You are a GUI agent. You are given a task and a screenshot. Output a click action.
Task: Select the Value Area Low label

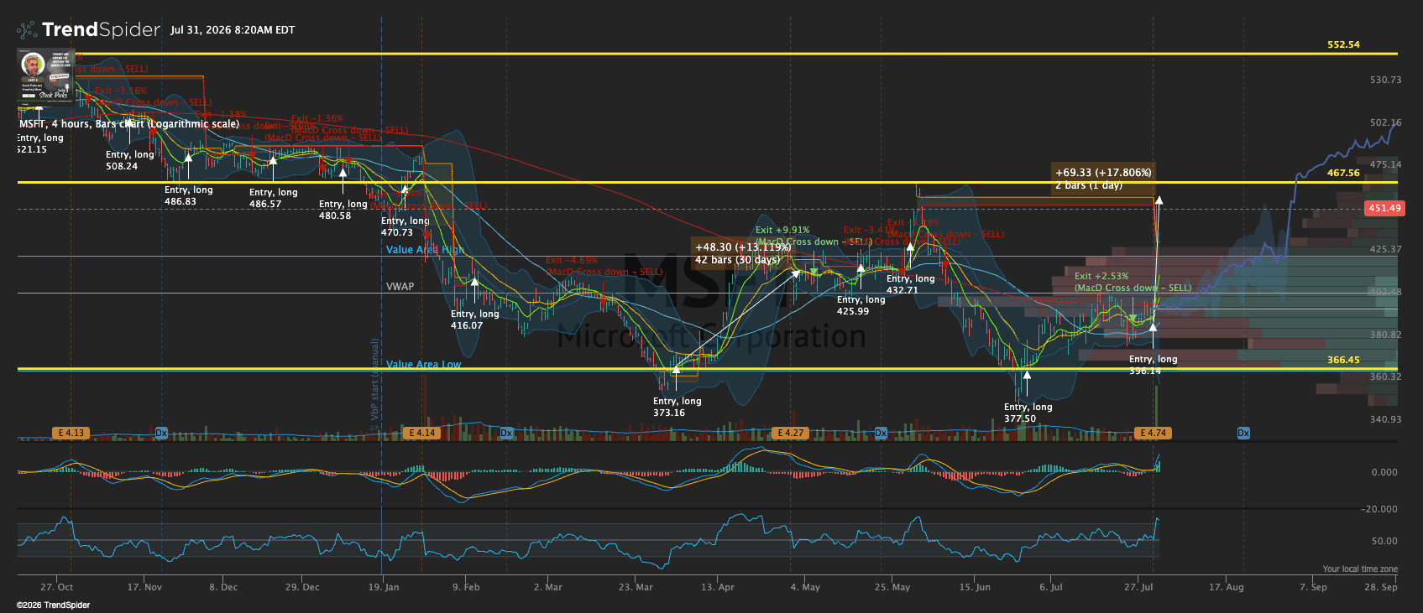tap(423, 365)
